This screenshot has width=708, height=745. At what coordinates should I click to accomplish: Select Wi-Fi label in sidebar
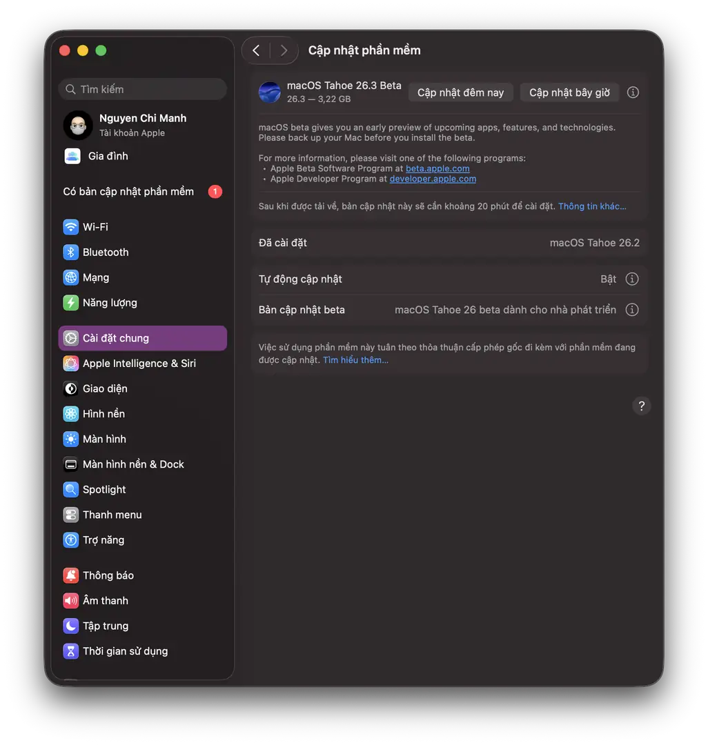95,227
